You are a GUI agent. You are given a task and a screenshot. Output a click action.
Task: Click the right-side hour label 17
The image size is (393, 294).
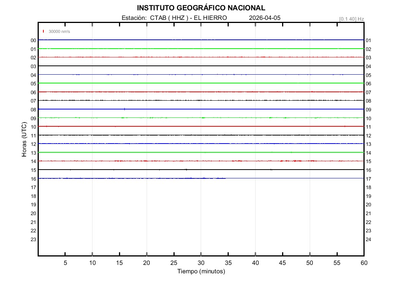pos(368,179)
